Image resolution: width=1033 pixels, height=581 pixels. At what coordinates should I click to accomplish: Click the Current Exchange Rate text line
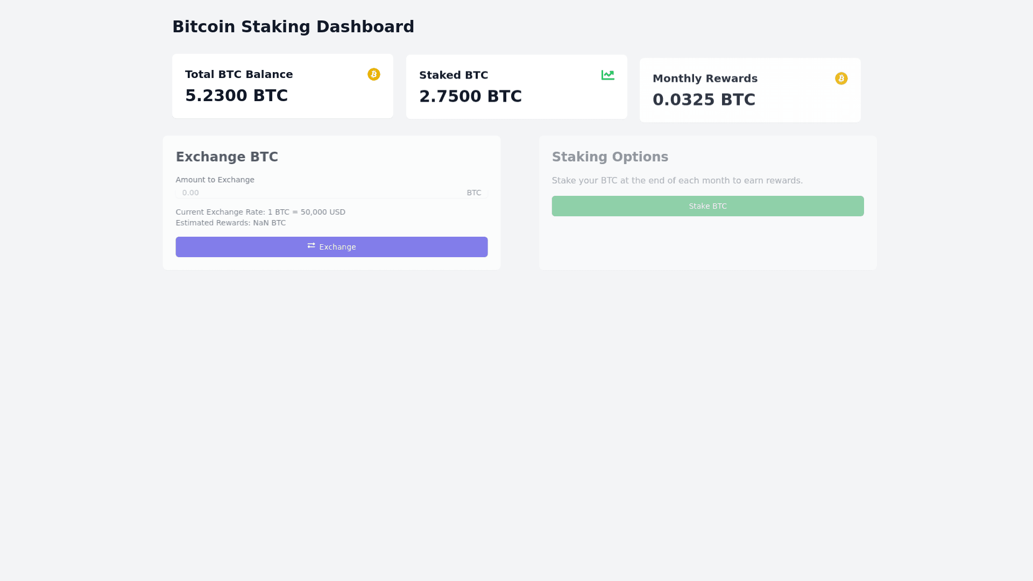(x=260, y=212)
